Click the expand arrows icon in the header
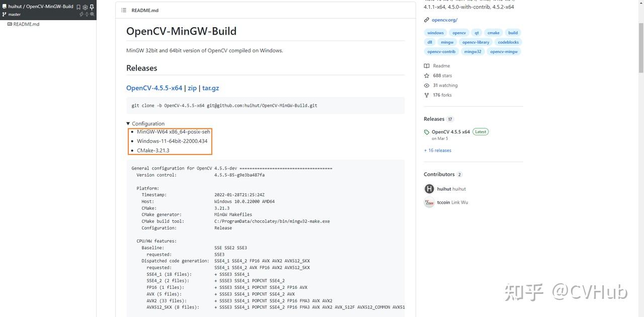The width and height of the screenshot is (644, 317). coord(87,14)
